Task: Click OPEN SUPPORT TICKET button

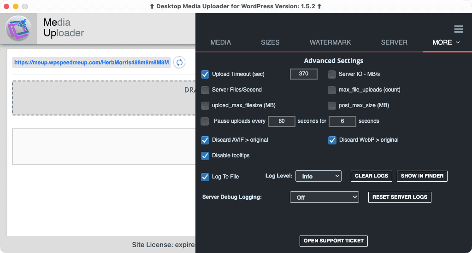Action: 334,241
